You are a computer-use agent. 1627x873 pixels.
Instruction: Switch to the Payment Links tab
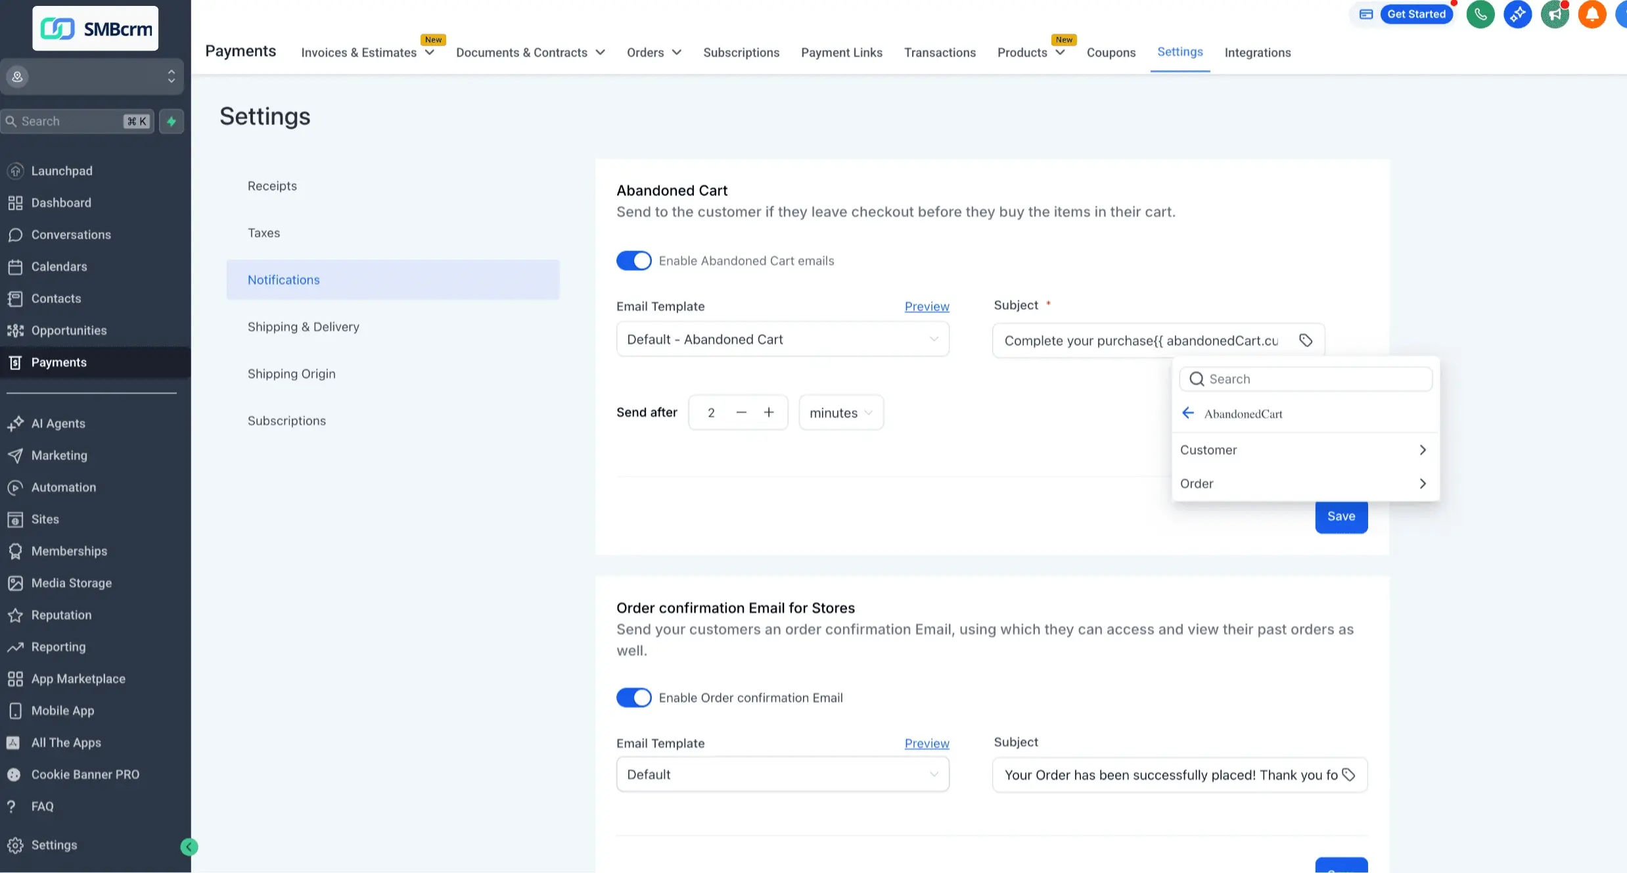841,53
